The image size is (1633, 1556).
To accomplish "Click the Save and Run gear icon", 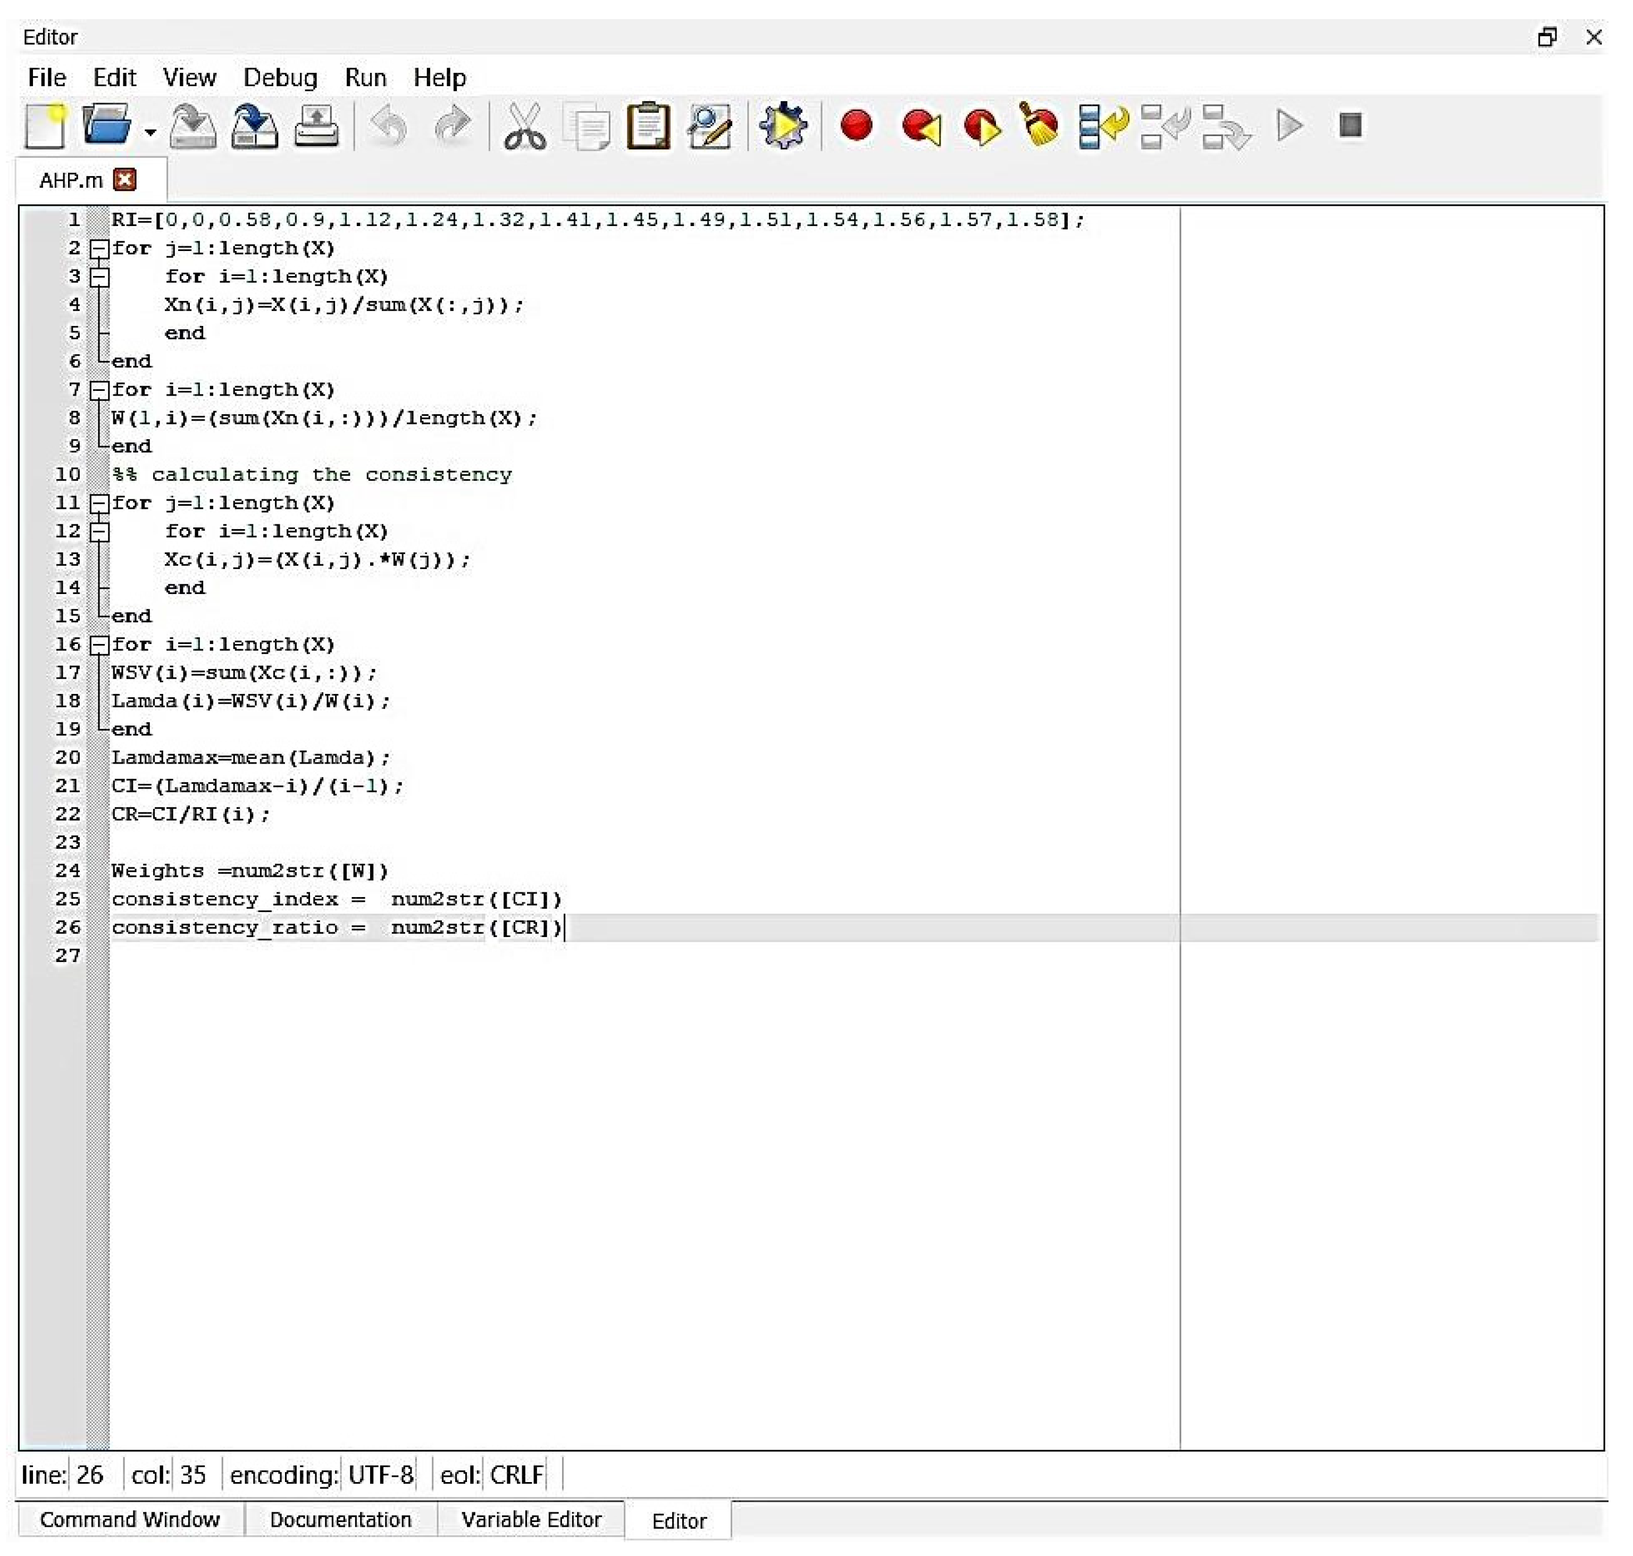I will [783, 126].
